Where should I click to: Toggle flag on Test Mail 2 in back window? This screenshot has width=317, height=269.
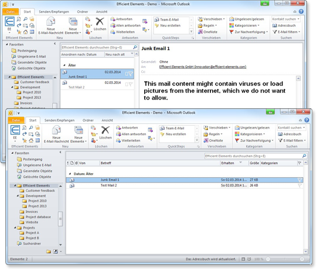131,84
